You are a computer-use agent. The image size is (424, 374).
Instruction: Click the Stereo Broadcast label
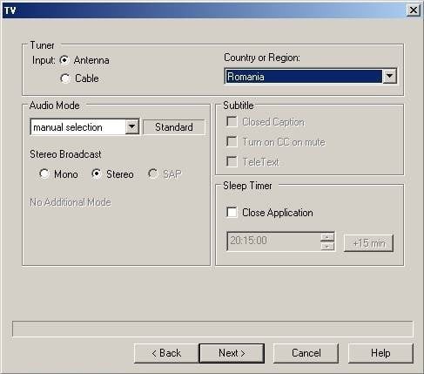pyautogui.click(x=65, y=154)
